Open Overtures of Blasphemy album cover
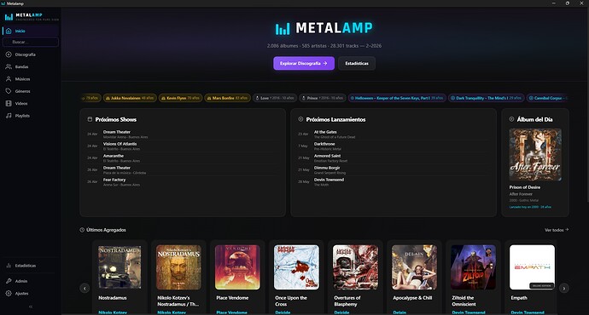This screenshot has width=589, height=315. pyautogui.click(x=355, y=267)
